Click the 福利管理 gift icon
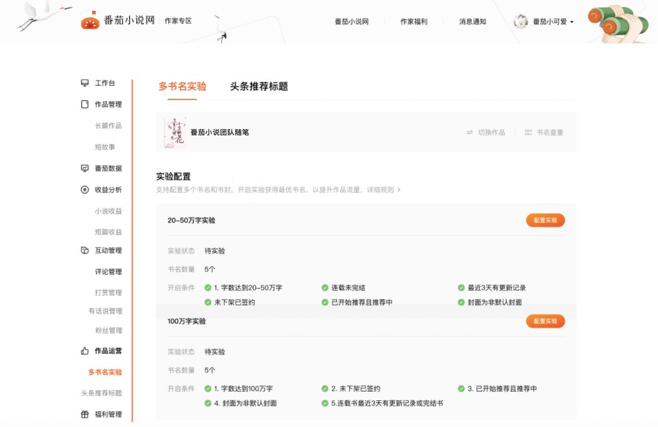This screenshot has height=427, width=658. (85, 415)
